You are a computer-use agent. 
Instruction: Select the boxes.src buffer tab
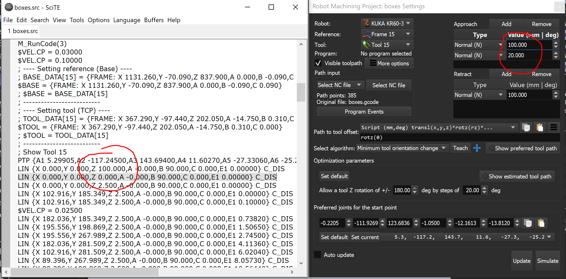click(x=23, y=31)
